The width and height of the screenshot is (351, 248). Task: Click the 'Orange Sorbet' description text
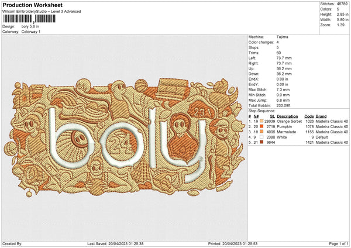coord(290,121)
